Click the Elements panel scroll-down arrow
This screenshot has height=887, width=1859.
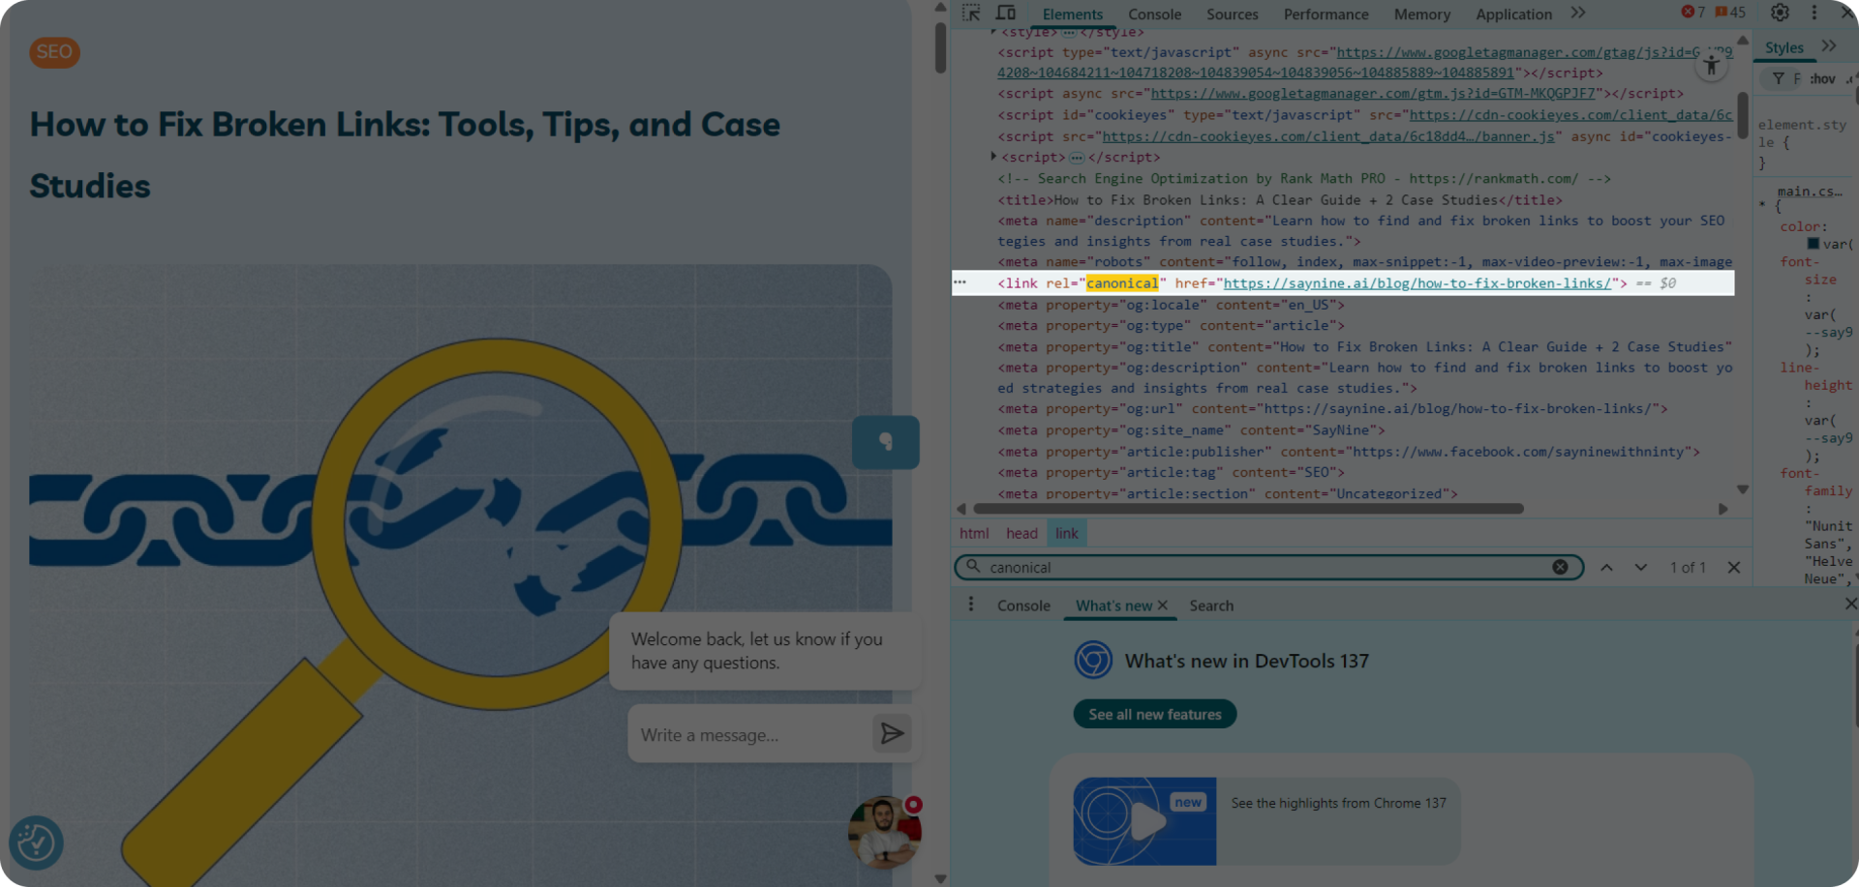(1743, 489)
